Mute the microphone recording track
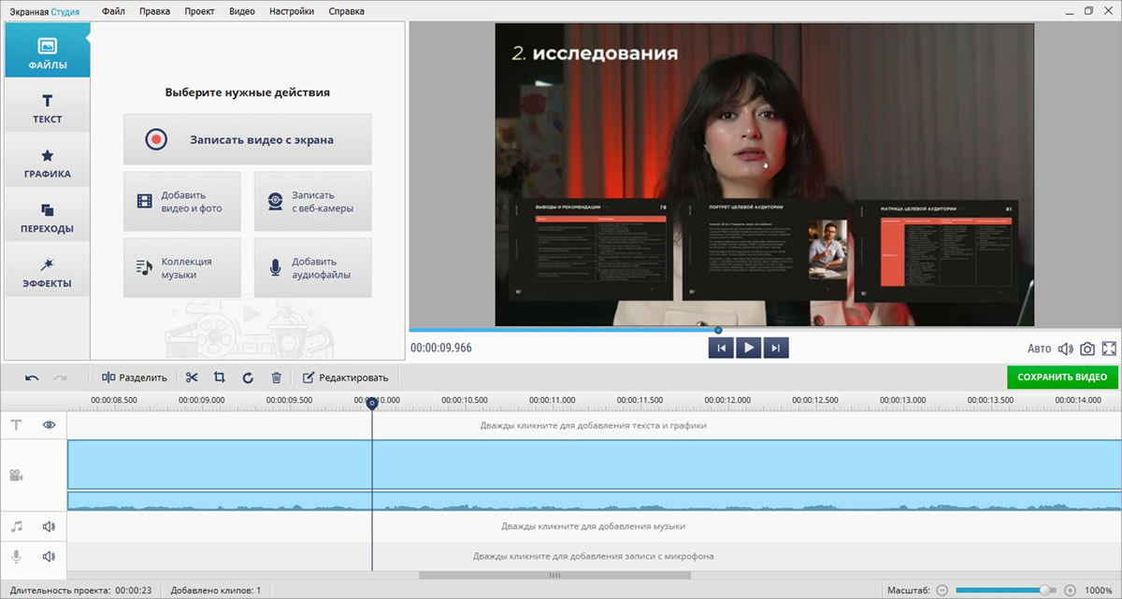This screenshot has height=599, width=1122. click(49, 557)
